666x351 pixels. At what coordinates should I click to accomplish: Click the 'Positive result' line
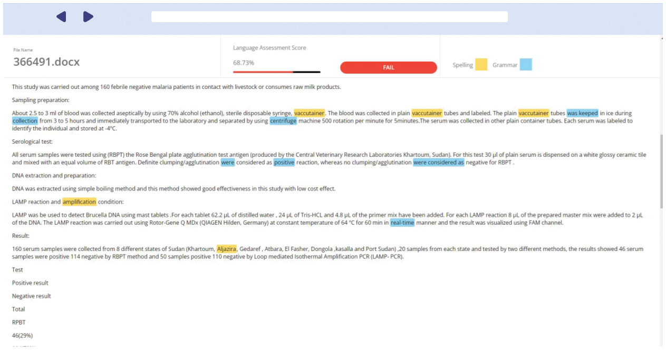[30, 283]
